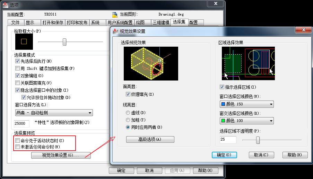Select 虚线(D) radio button

[x=128, y=113]
